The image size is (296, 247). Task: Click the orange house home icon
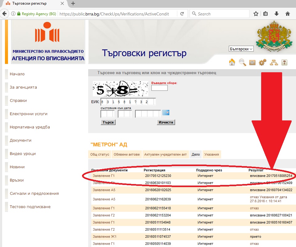pyautogui.click(x=232, y=62)
